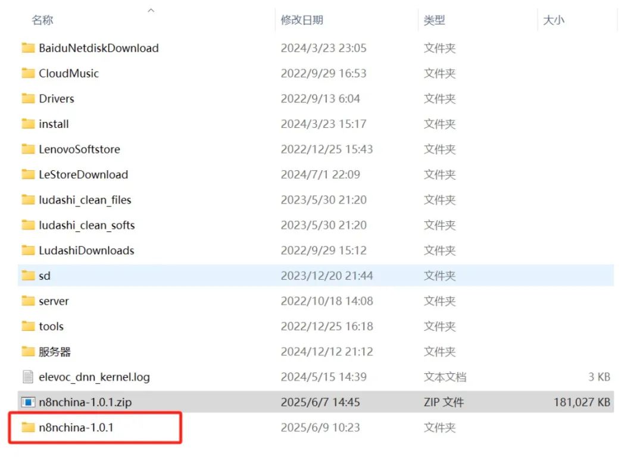
Task: Select the server folder icon
Action: [x=28, y=301]
